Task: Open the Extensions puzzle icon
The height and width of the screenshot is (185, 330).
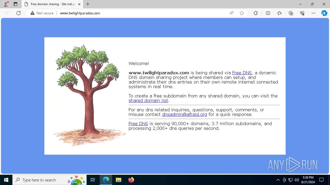Action: click(255, 13)
